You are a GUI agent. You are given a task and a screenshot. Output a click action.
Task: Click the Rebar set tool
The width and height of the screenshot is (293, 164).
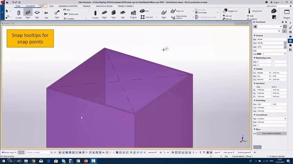177,11
